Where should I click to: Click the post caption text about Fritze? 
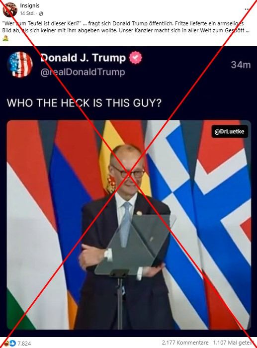126,27
